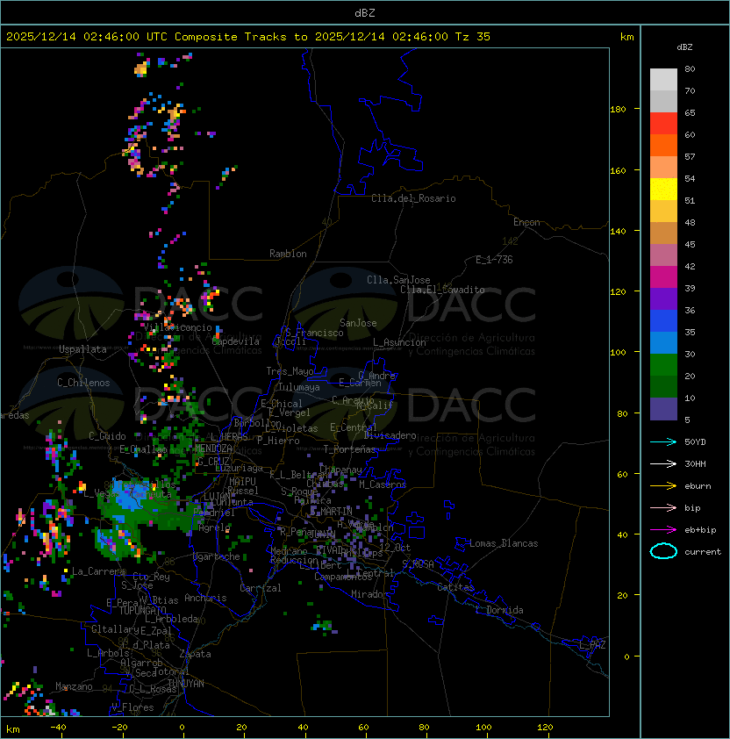Click the 'Tz 35' value in the header
Viewport: 730px width, 739px height.
(x=473, y=37)
